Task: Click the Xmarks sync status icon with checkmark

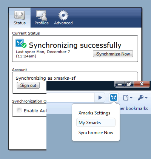Action: tap(21, 43)
